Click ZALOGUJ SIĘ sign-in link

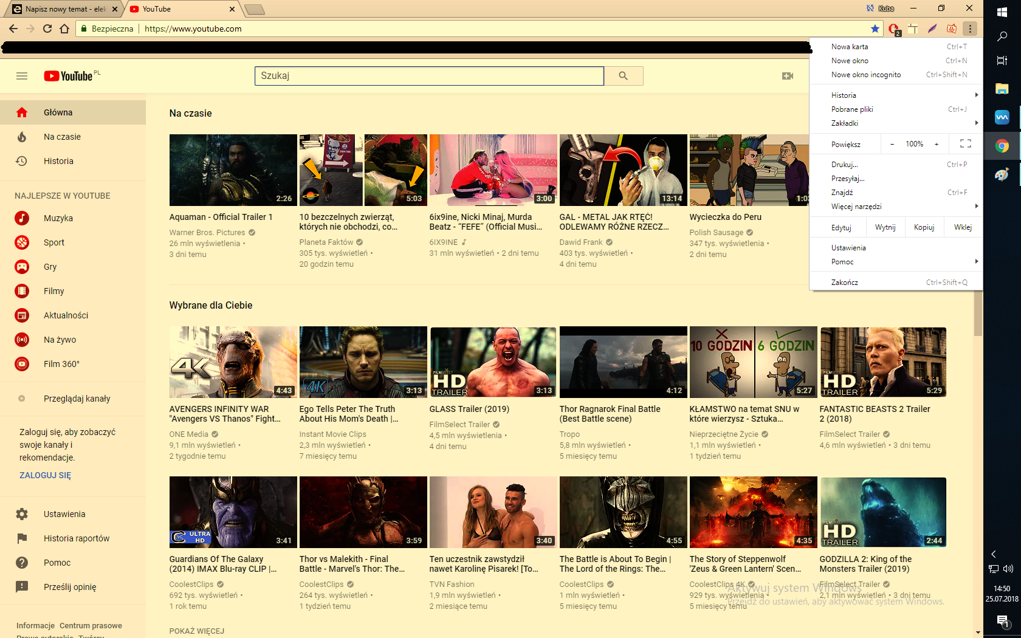tap(46, 475)
